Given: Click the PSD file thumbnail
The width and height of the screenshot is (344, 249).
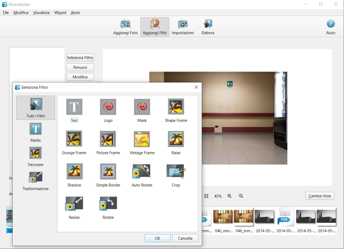Looking at the screenshot, I should 285,217.
